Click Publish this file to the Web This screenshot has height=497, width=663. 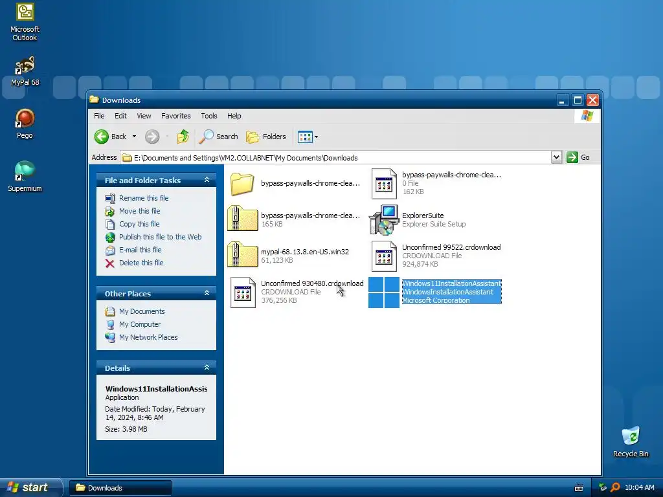(161, 237)
